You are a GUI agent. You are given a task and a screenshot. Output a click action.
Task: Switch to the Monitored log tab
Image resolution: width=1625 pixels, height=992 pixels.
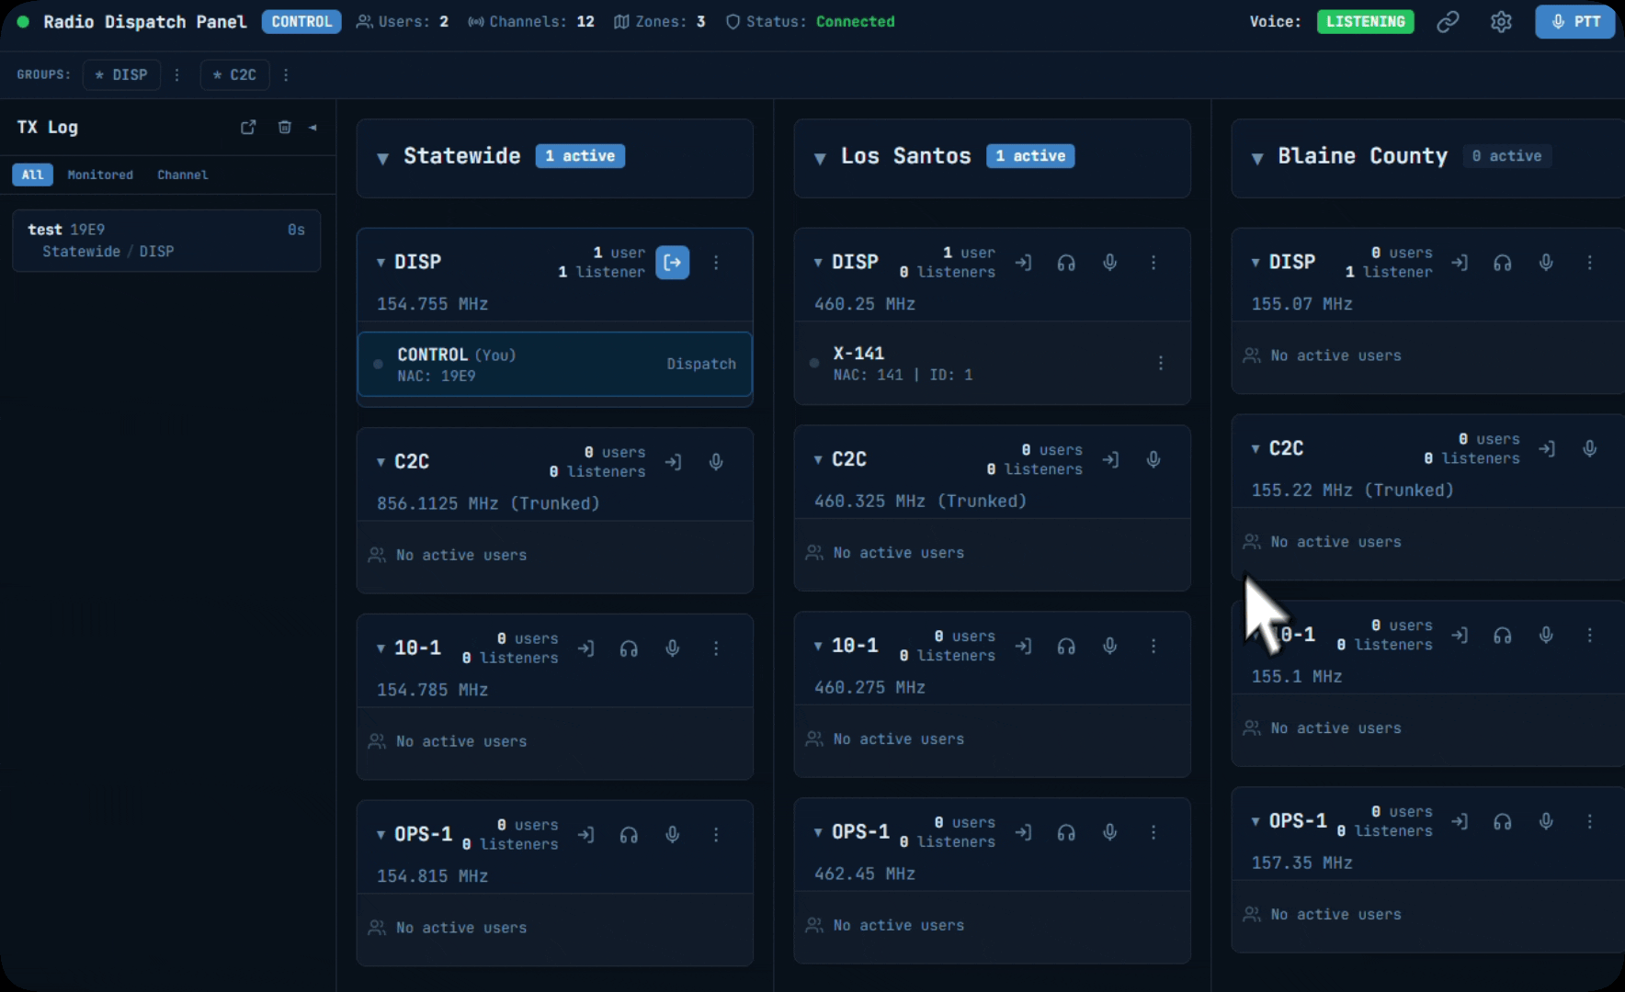pyautogui.click(x=100, y=175)
